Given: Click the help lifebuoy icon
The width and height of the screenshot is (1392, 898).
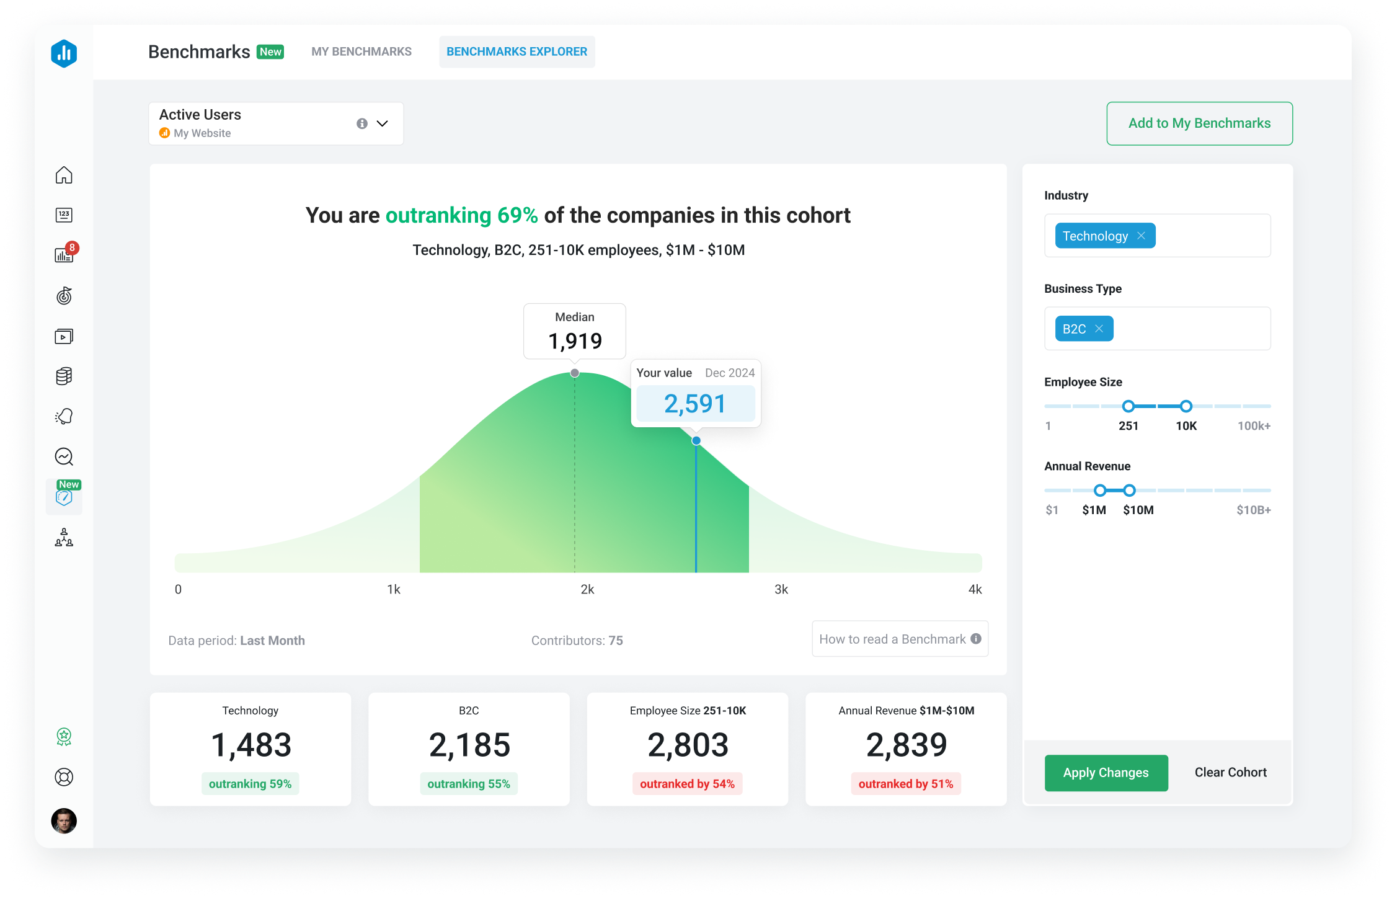Looking at the screenshot, I should pyautogui.click(x=64, y=777).
